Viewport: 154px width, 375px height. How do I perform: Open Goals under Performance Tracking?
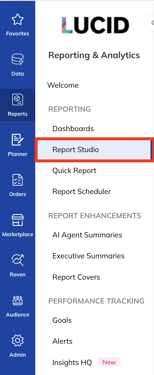click(x=62, y=320)
